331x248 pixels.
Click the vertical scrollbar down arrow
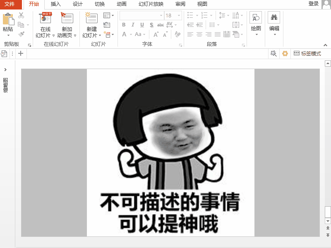click(328, 221)
